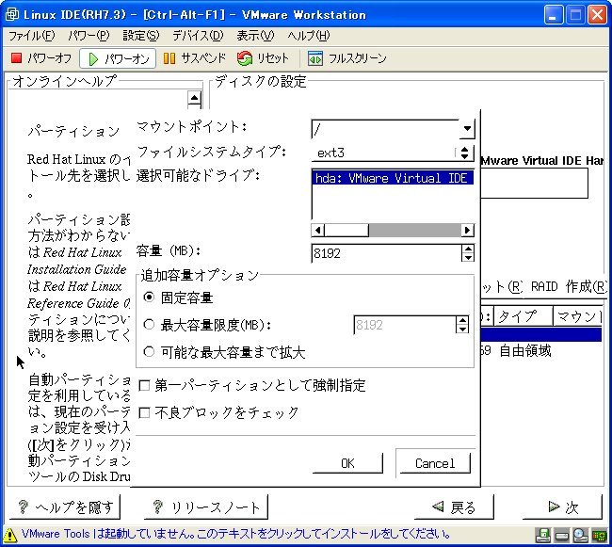The height and width of the screenshot is (547, 612).
Task: Click the 容量(MB) spinner arrows
Action: click(x=468, y=253)
